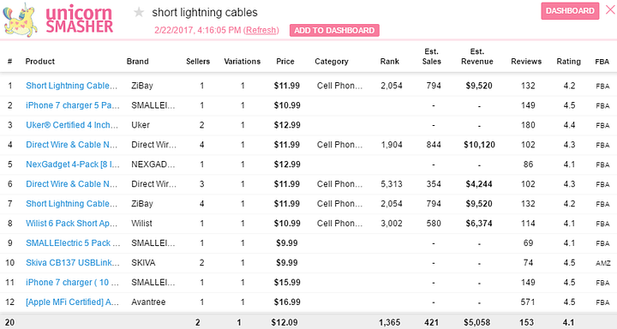Close the Unicorn Smasher panel with X
Screen dimensions: 617x329
610,9
